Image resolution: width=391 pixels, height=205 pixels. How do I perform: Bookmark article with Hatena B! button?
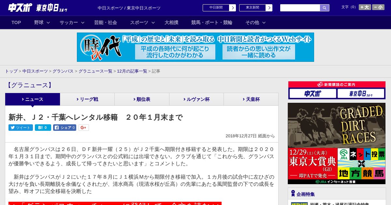43,128
